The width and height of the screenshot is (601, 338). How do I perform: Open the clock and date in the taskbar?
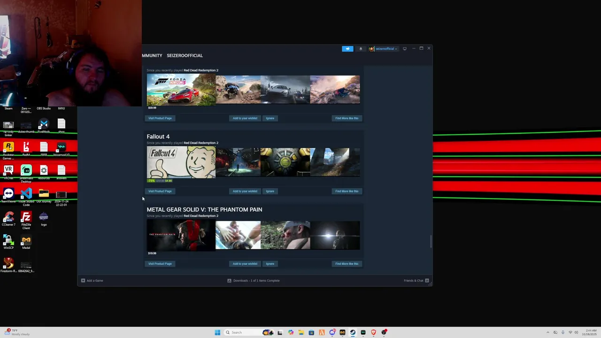589,332
